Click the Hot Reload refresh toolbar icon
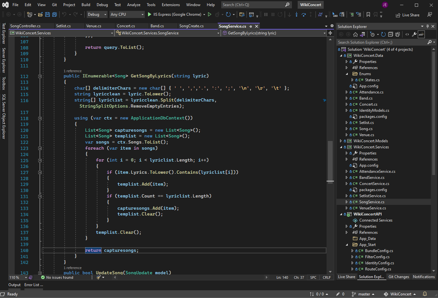Image resolution: width=438 pixels, height=298 pixels. (x=228, y=14)
